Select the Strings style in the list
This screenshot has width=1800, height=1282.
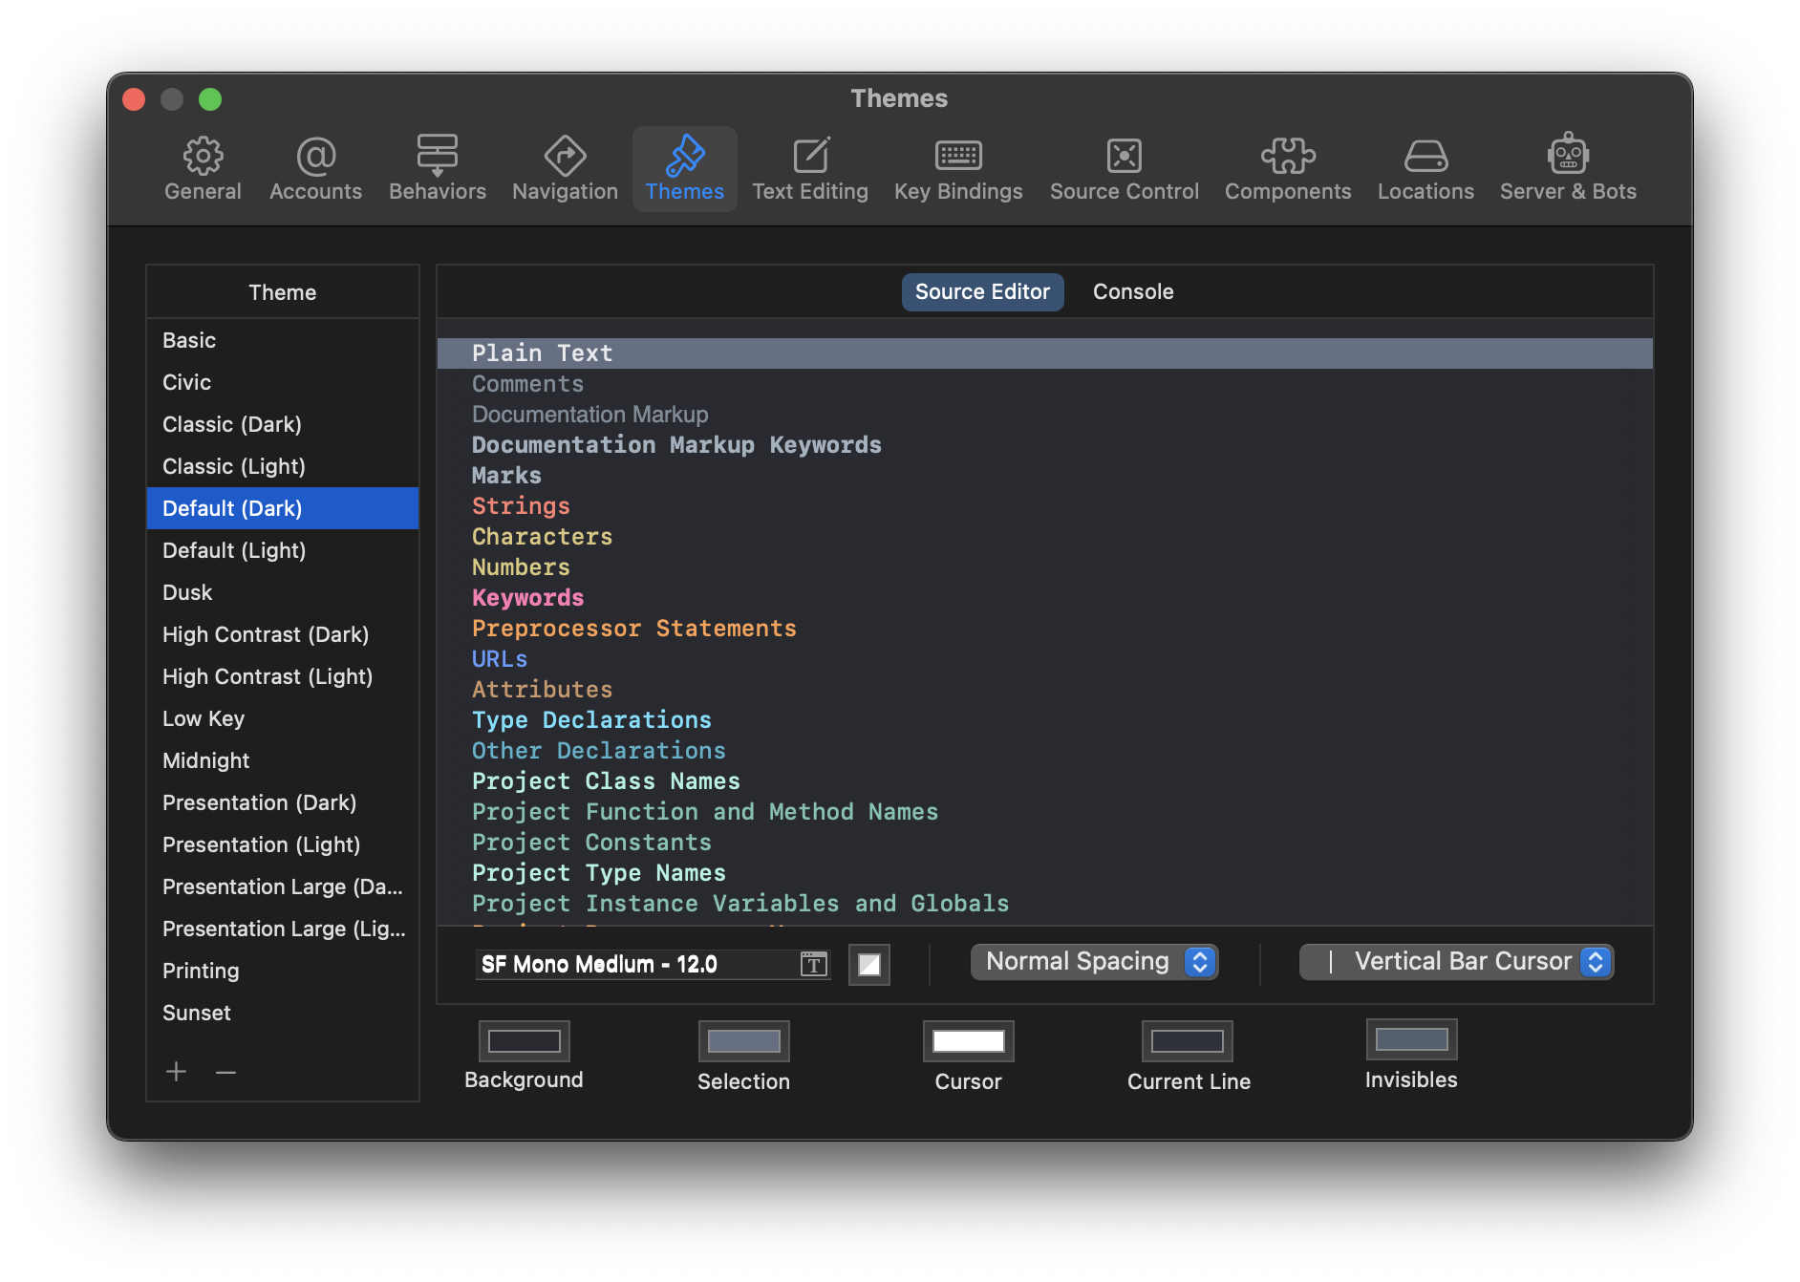[x=521, y=505]
